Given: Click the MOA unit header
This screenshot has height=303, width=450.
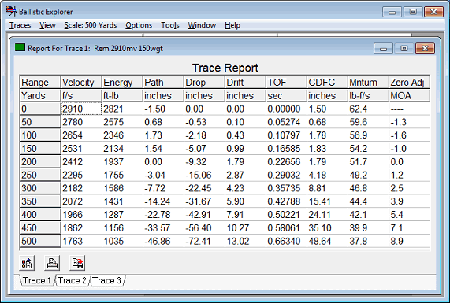Looking at the screenshot, I should point(409,95).
